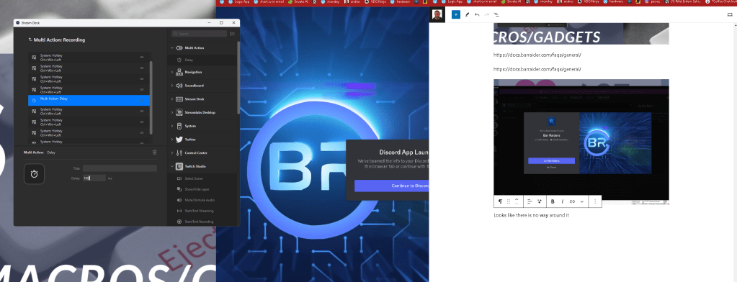Image resolution: width=737 pixels, height=282 pixels.
Task: Open the block options three-dot menu
Action: [x=595, y=201]
